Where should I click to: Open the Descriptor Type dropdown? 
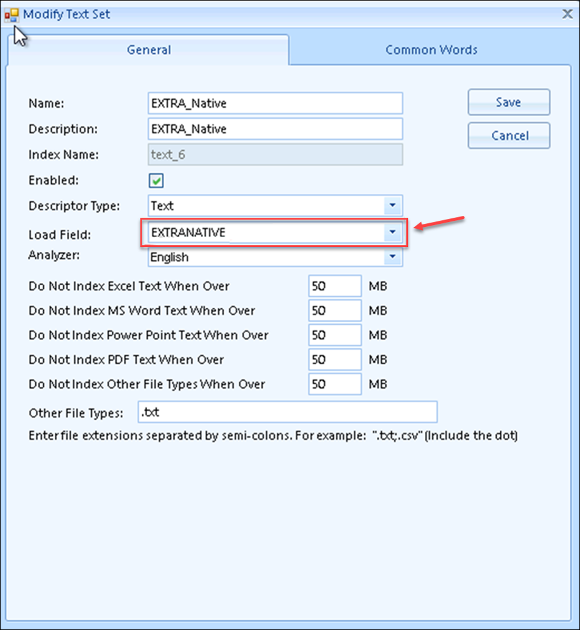point(392,206)
